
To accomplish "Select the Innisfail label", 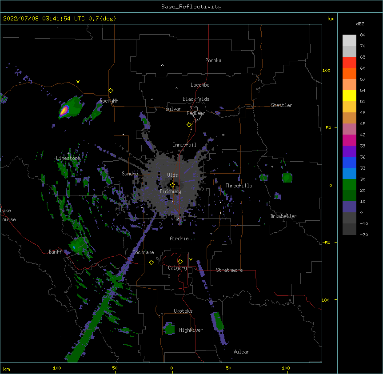I will tap(184, 145).
